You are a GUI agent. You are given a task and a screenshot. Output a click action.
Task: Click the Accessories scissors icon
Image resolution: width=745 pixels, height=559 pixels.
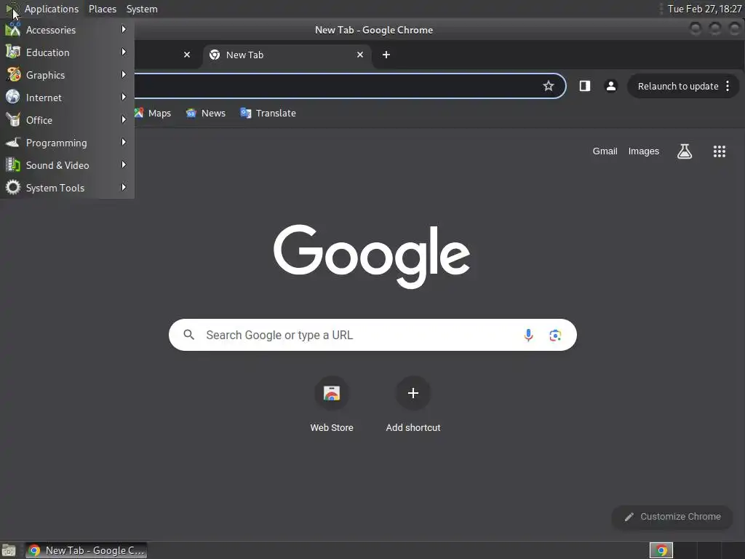point(13,29)
